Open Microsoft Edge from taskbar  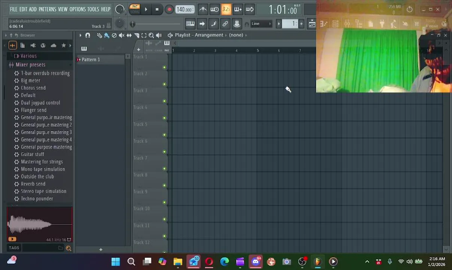coord(224,262)
